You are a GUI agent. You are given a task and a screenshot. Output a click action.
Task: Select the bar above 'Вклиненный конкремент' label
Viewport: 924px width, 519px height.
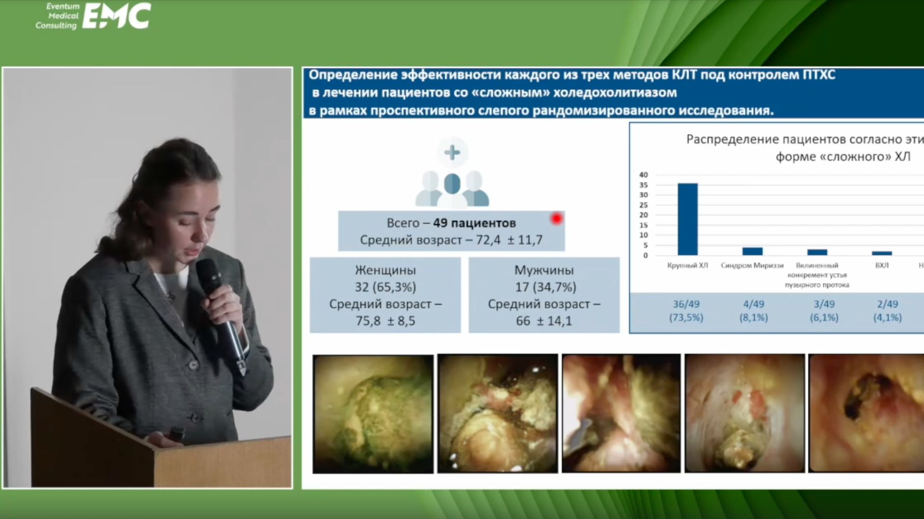click(817, 253)
